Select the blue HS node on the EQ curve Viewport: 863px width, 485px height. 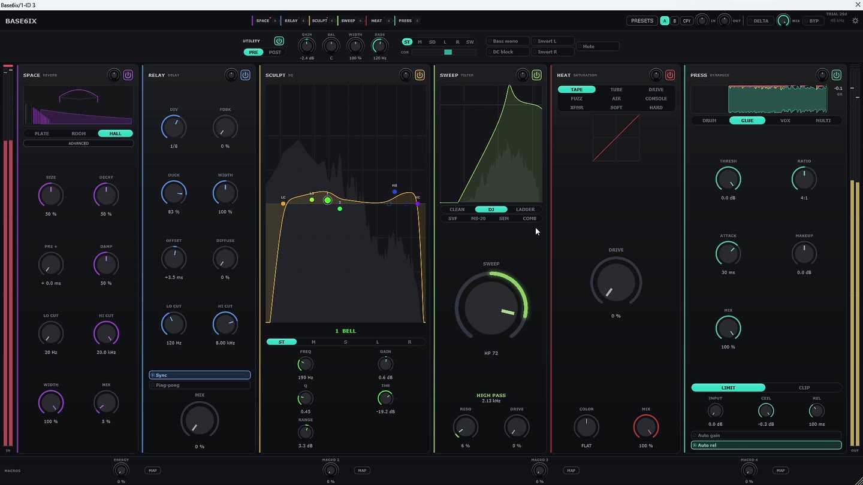coord(394,192)
